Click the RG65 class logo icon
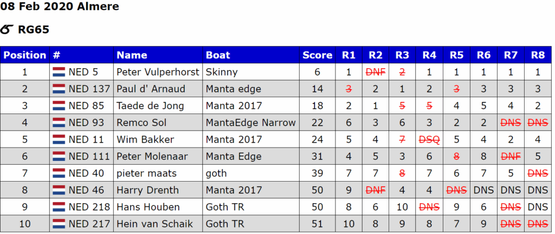The width and height of the screenshot is (555, 234). 7,30
